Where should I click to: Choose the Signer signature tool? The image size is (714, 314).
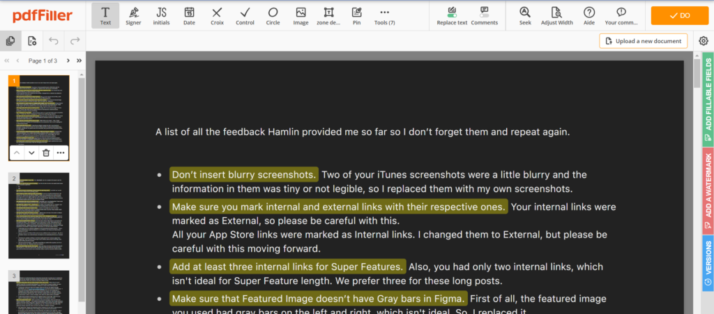[133, 15]
